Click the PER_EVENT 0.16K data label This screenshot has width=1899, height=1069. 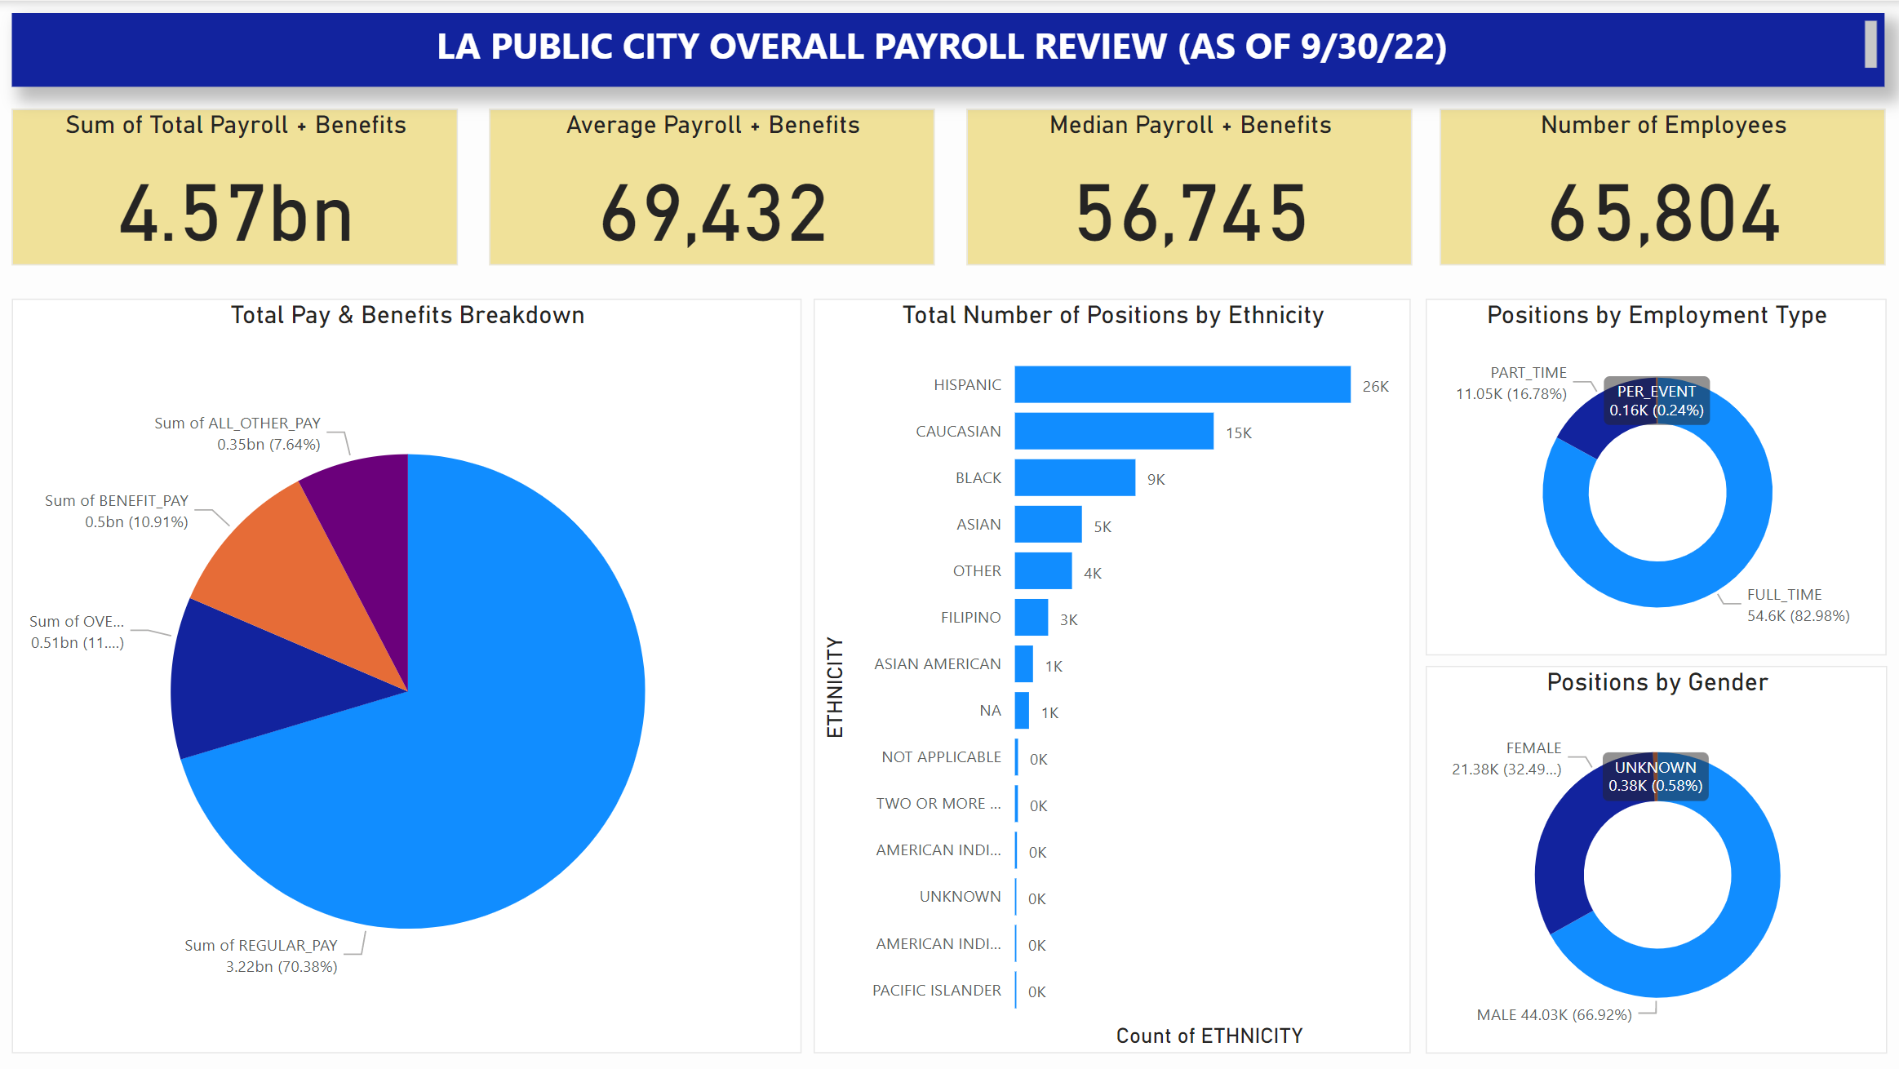tap(1657, 401)
